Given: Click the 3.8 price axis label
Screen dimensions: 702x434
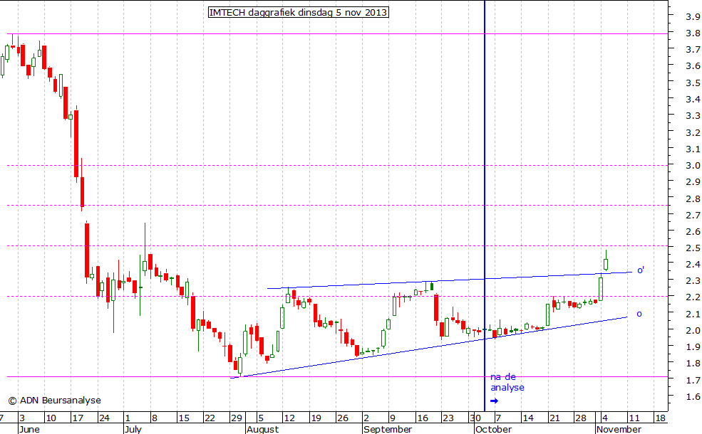Looking at the screenshot, I should [x=693, y=33].
